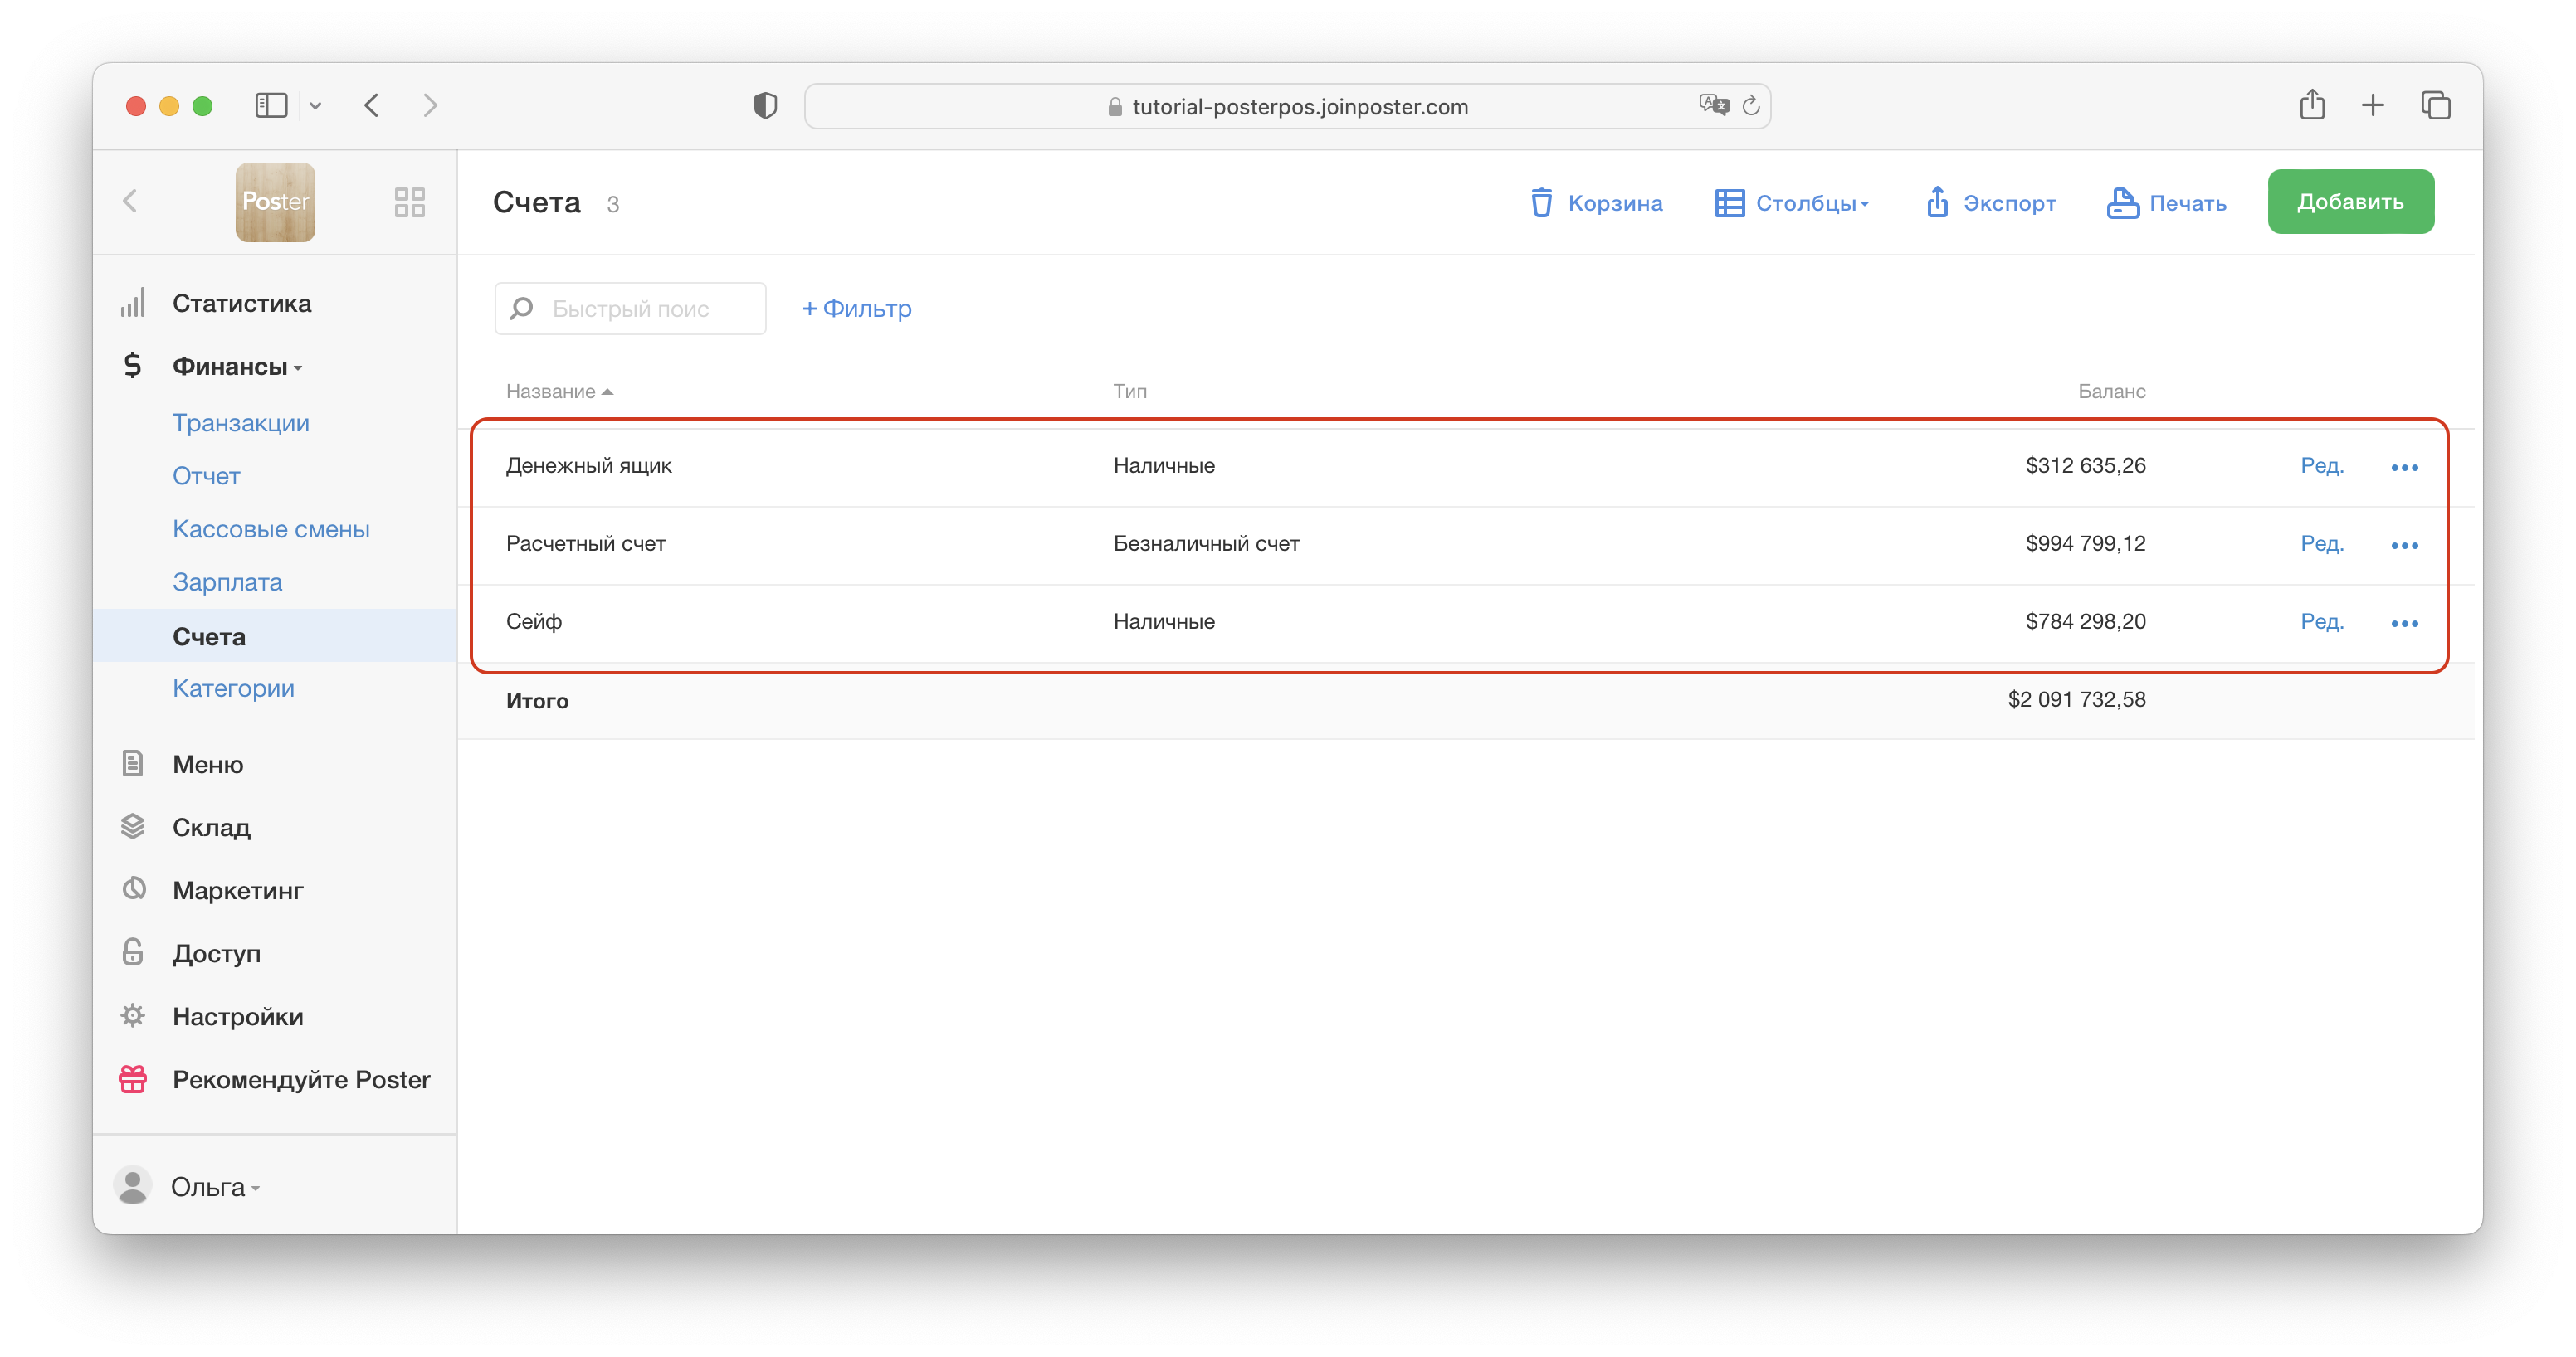2576x1357 pixels.
Task: Collapse the Финансы menu section
Action: click(237, 367)
